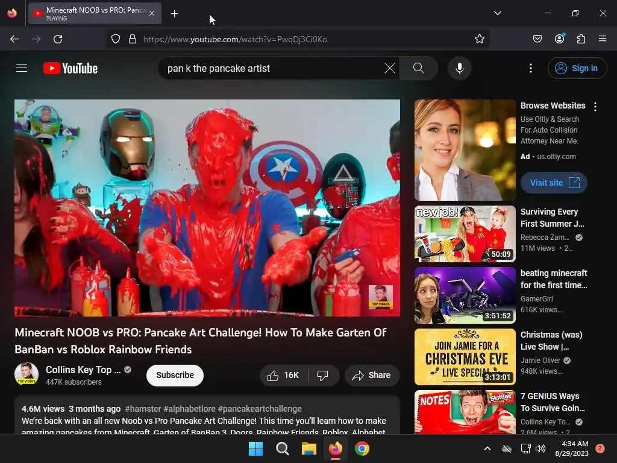This screenshot has height=463, width=617.
Task: Click the Visit site ad button
Action: coord(554,183)
